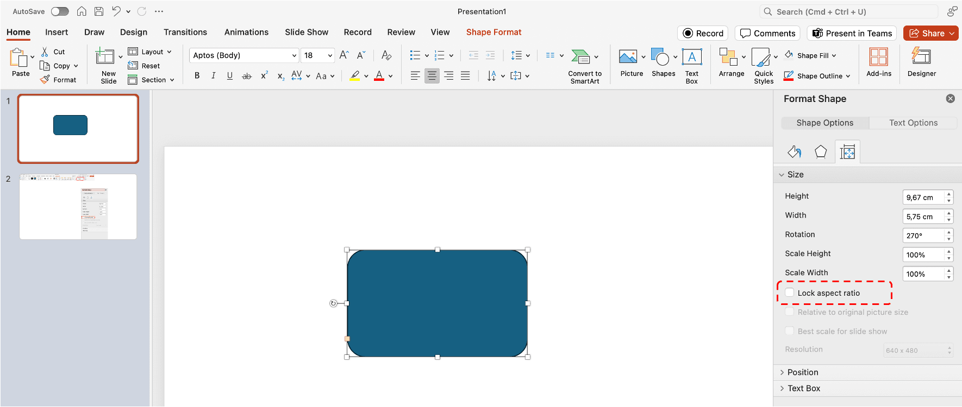The image size is (962, 407).
Task: Close the Format Shape pane
Action: (950, 99)
